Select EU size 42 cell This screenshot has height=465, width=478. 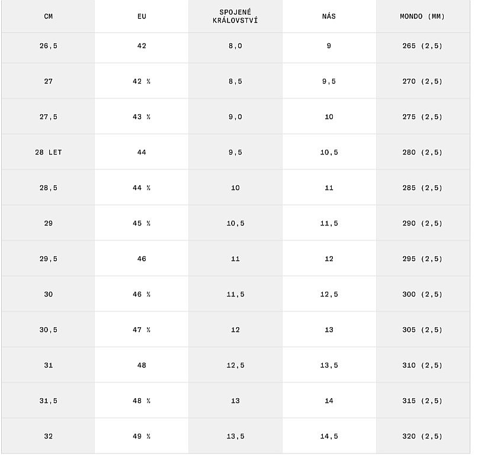click(x=142, y=46)
